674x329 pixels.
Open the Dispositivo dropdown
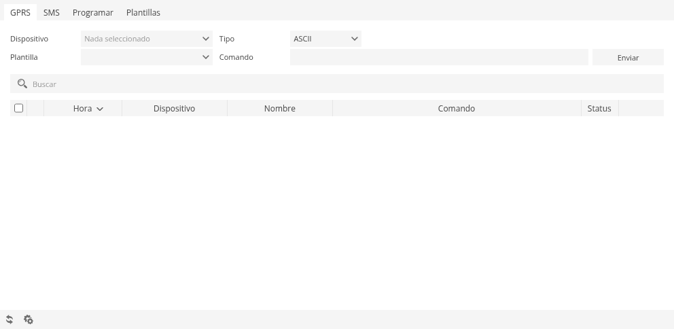tap(147, 39)
